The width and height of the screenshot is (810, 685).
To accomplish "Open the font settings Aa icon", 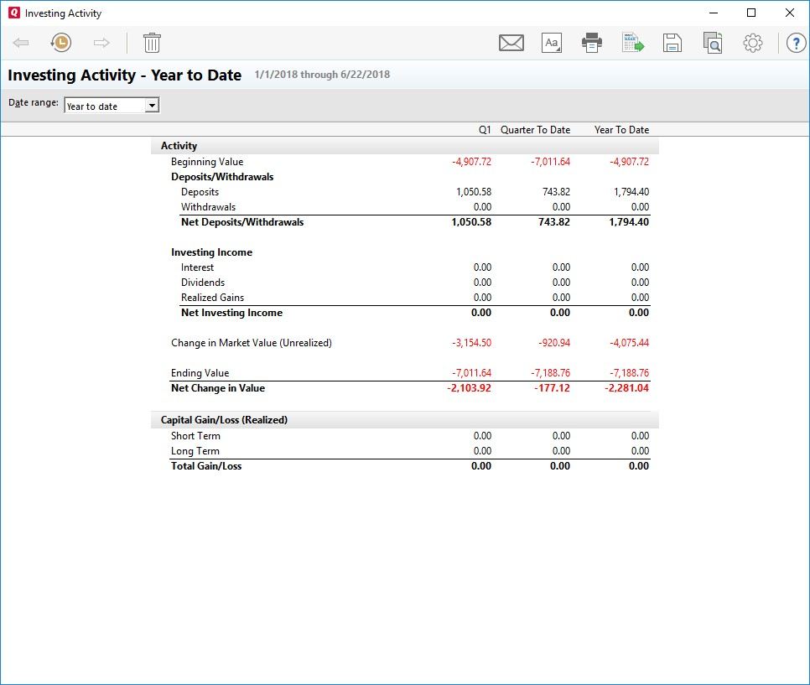I will coord(551,43).
